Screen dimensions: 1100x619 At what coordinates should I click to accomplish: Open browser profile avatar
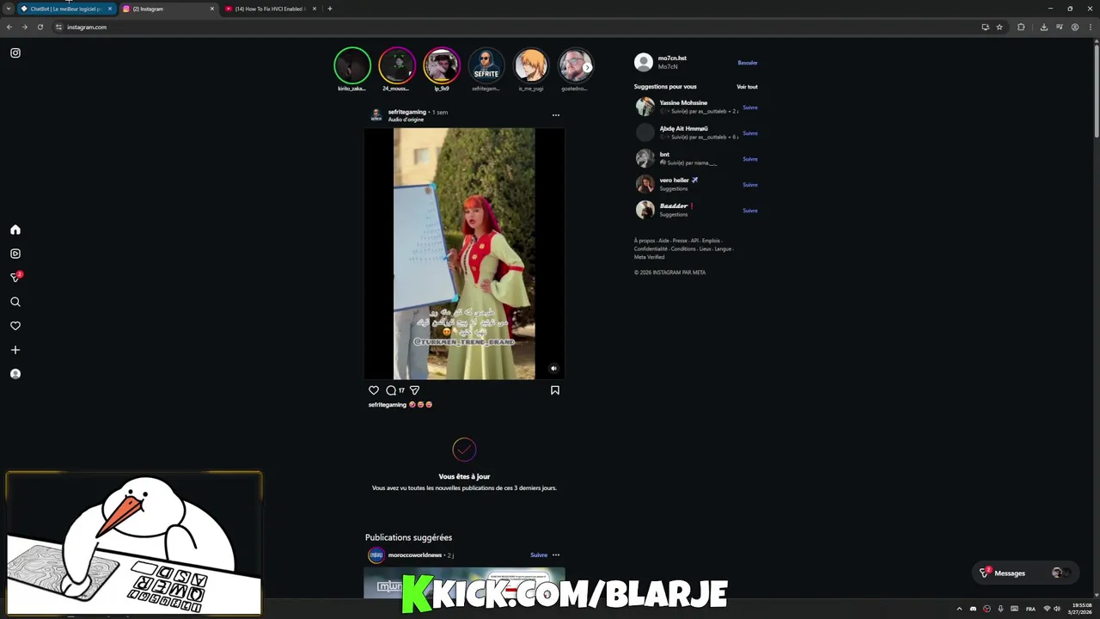point(1075,27)
